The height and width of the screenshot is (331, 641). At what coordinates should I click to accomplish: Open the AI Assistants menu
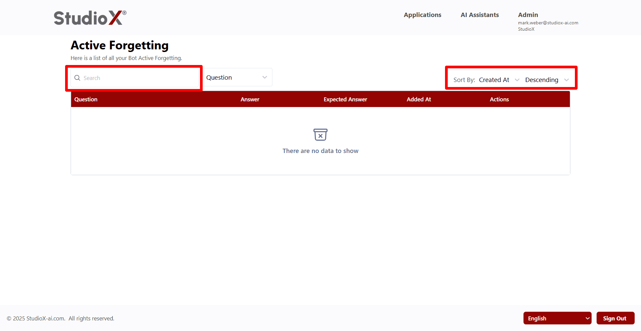[479, 15]
